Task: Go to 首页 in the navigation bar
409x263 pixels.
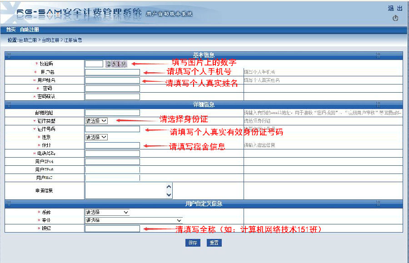Action: tap(10, 30)
